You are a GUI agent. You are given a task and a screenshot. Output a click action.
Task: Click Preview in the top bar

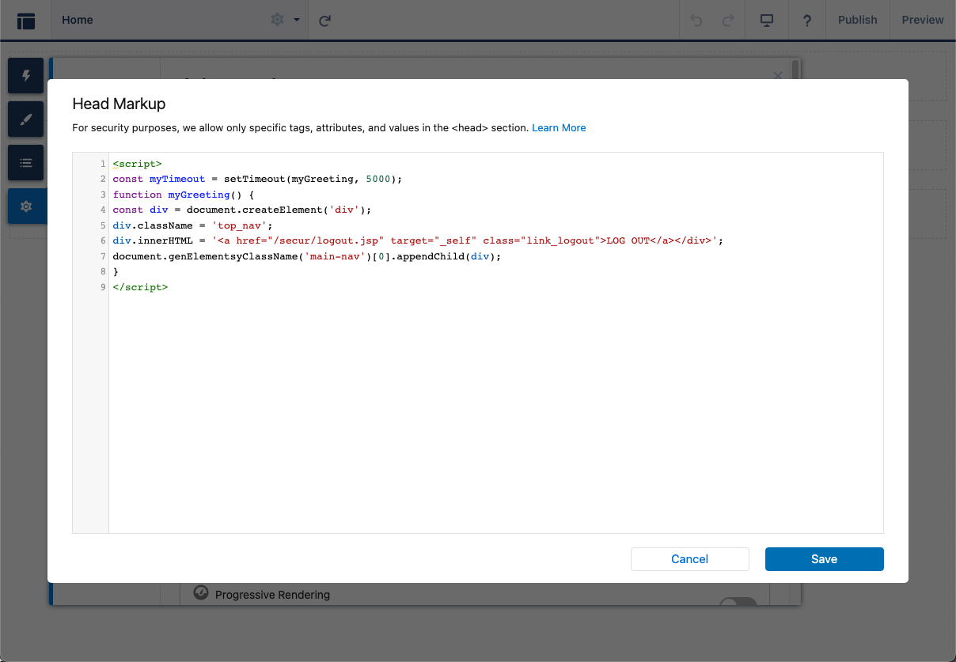(922, 20)
